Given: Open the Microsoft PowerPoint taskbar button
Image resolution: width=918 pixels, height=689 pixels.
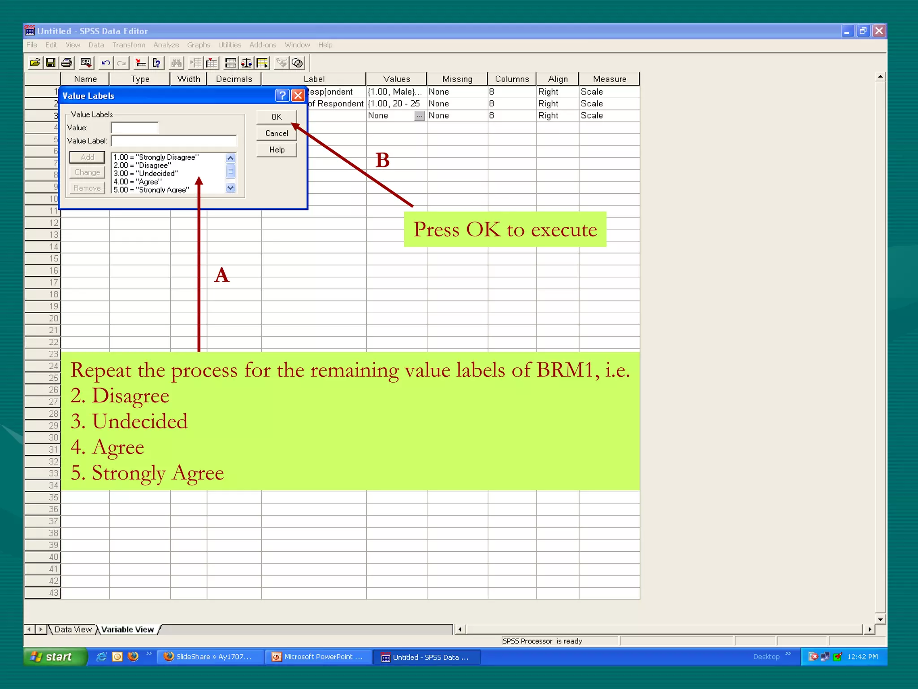Looking at the screenshot, I should pyautogui.click(x=319, y=657).
